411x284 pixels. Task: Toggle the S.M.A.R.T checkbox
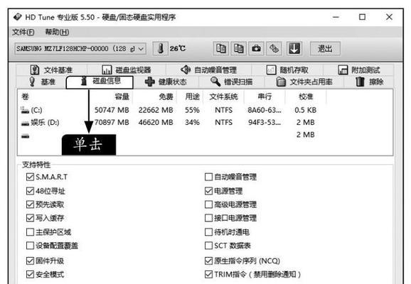pos(31,177)
